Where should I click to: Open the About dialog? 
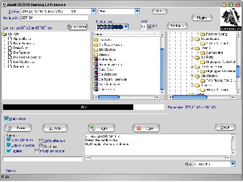(225, 127)
